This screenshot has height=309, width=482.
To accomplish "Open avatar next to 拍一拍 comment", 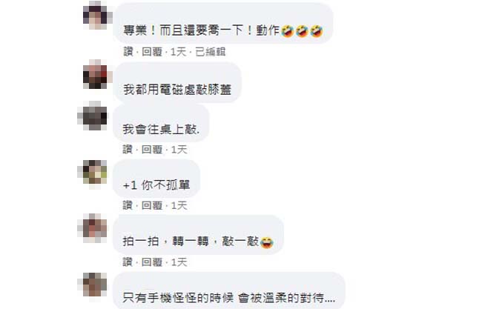I will (92, 228).
